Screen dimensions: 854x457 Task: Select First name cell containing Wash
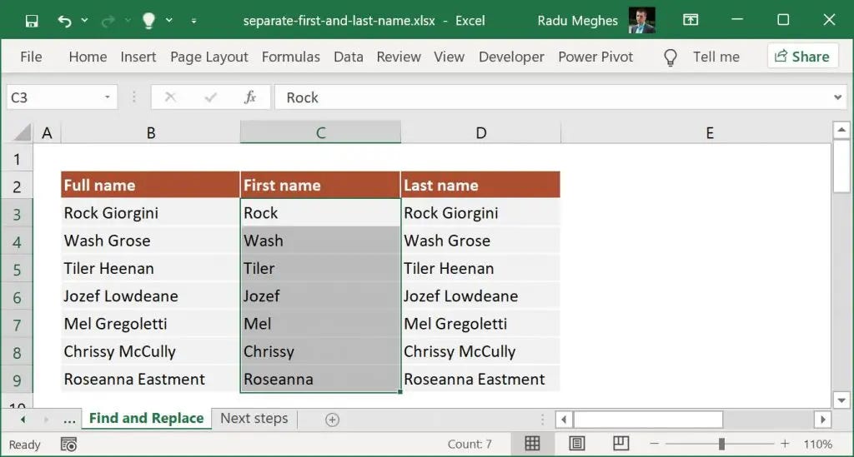click(320, 241)
